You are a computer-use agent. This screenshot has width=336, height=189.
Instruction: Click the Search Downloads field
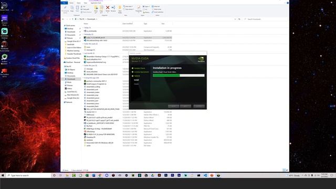[266, 19]
